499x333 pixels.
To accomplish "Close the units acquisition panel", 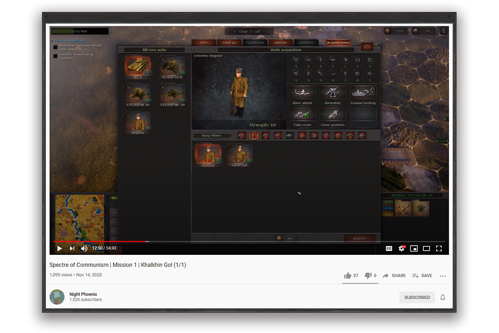I will 367,47.
